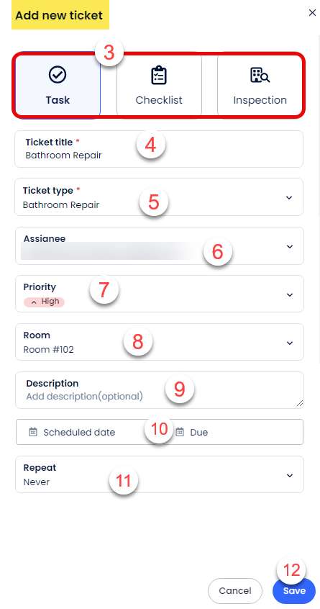Viewport: 320px width, 609px height.
Task: Click the Checklist clipboard icon
Action: click(x=159, y=76)
